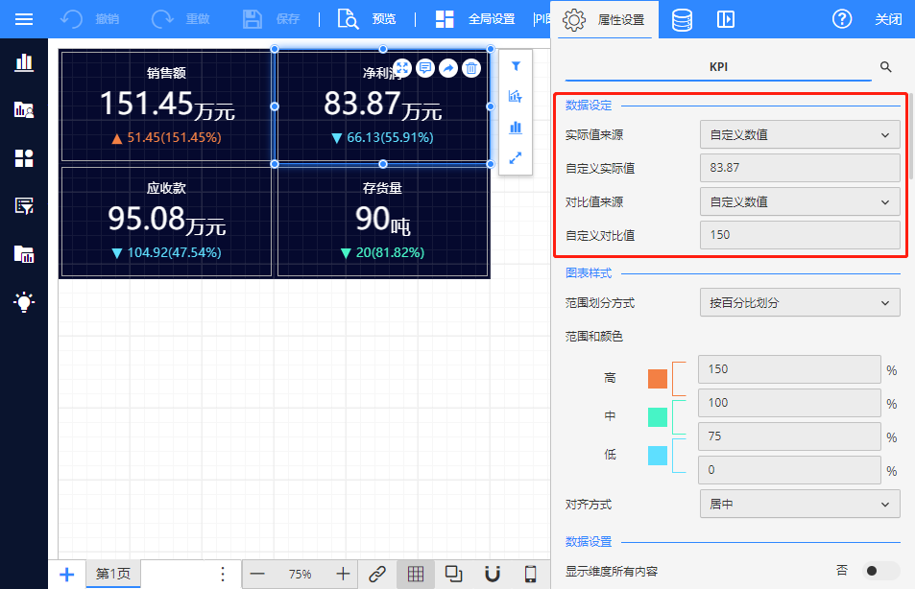Delete the selected KPI widget via trash icon
Image resolution: width=915 pixels, height=589 pixels.
point(471,68)
